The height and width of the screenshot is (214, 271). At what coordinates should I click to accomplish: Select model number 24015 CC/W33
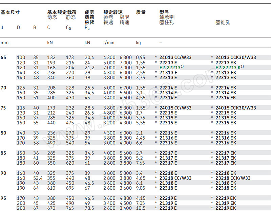(175, 108)
